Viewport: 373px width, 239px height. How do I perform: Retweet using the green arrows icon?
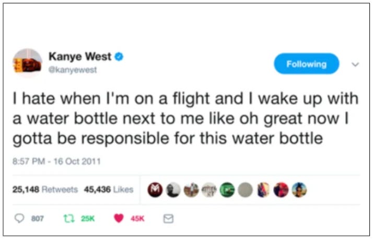(x=69, y=218)
